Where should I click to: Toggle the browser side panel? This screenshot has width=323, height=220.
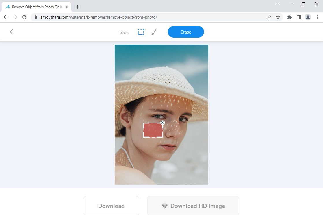tap(299, 17)
